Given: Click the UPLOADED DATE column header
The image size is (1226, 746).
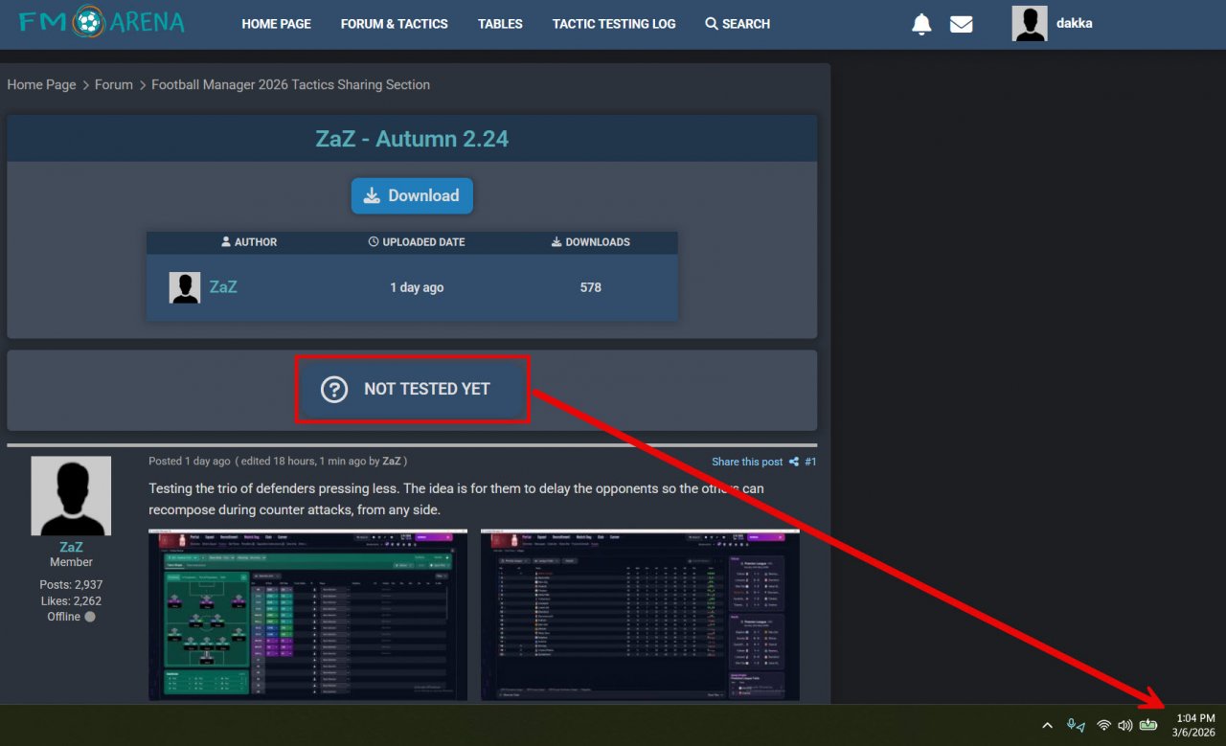Looking at the screenshot, I should 417,242.
